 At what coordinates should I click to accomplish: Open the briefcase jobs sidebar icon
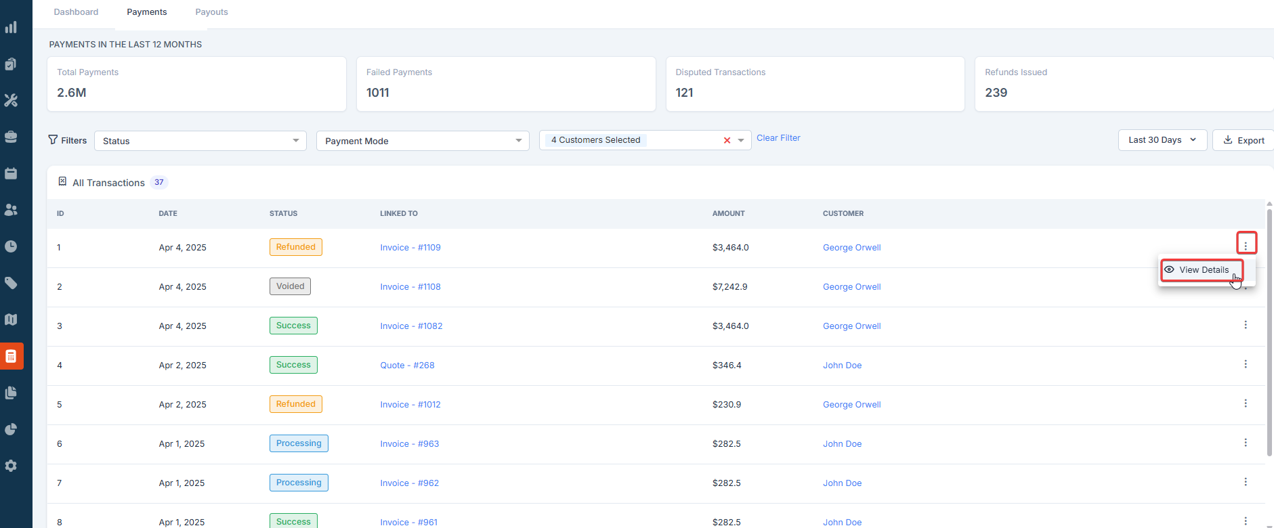tap(11, 137)
